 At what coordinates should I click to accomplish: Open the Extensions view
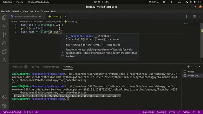[4, 52]
